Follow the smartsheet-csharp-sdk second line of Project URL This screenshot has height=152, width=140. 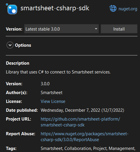tap(63, 125)
